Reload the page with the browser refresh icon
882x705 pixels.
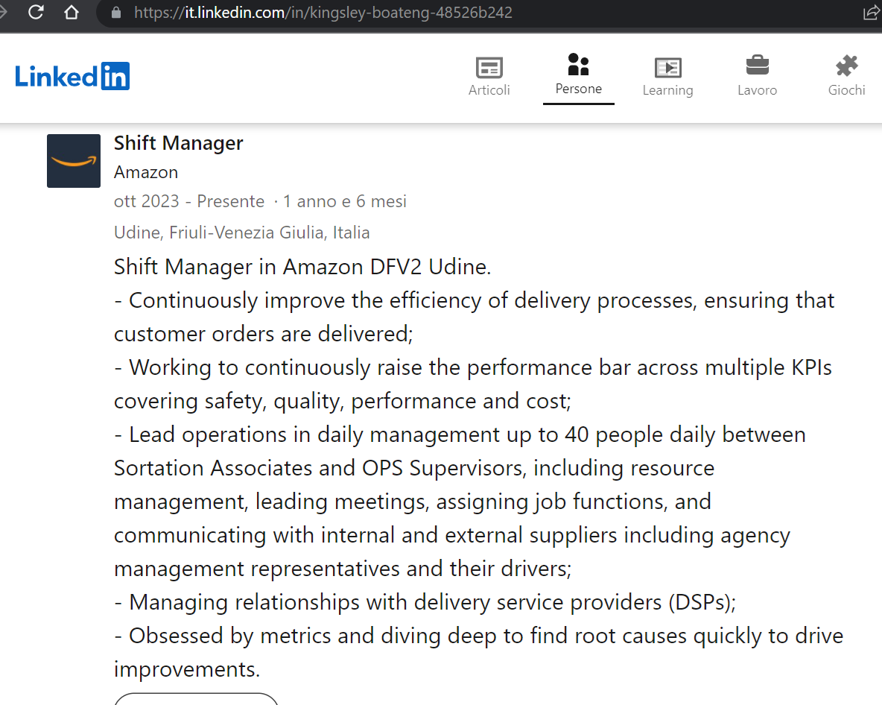click(36, 13)
